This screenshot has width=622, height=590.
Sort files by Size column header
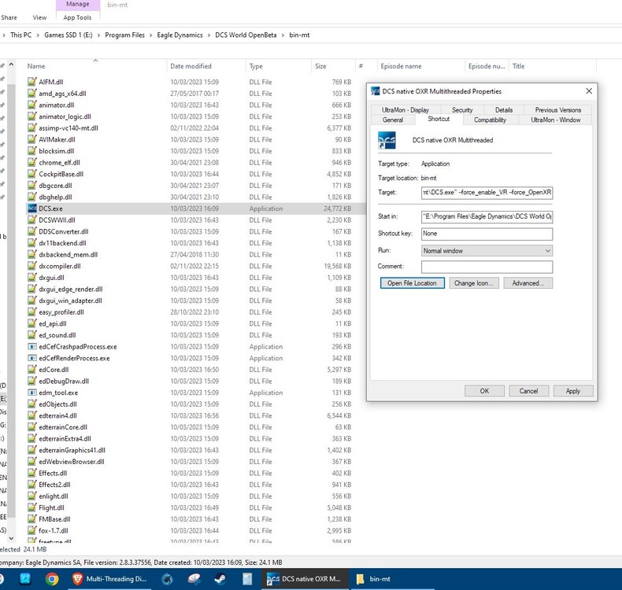click(333, 66)
